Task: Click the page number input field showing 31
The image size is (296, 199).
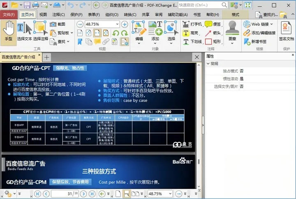Action: click(x=65, y=194)
